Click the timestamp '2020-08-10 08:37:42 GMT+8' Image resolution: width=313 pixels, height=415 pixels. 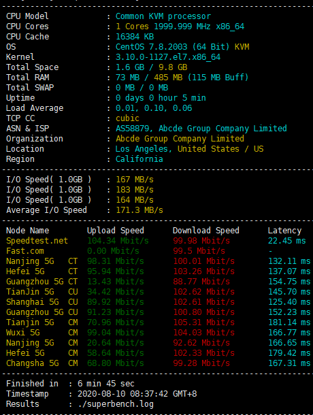pyautogui.click(x=137, y=394)
